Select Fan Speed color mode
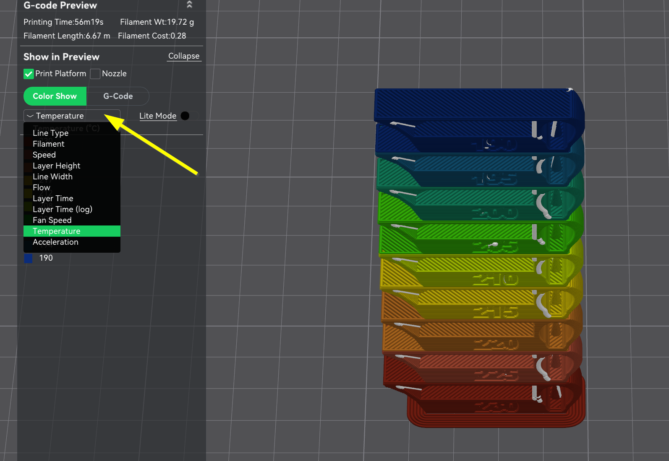 52,220
